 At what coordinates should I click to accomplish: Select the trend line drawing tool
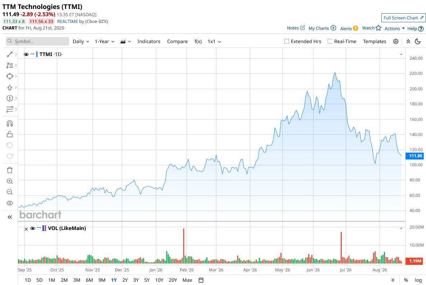10,54
